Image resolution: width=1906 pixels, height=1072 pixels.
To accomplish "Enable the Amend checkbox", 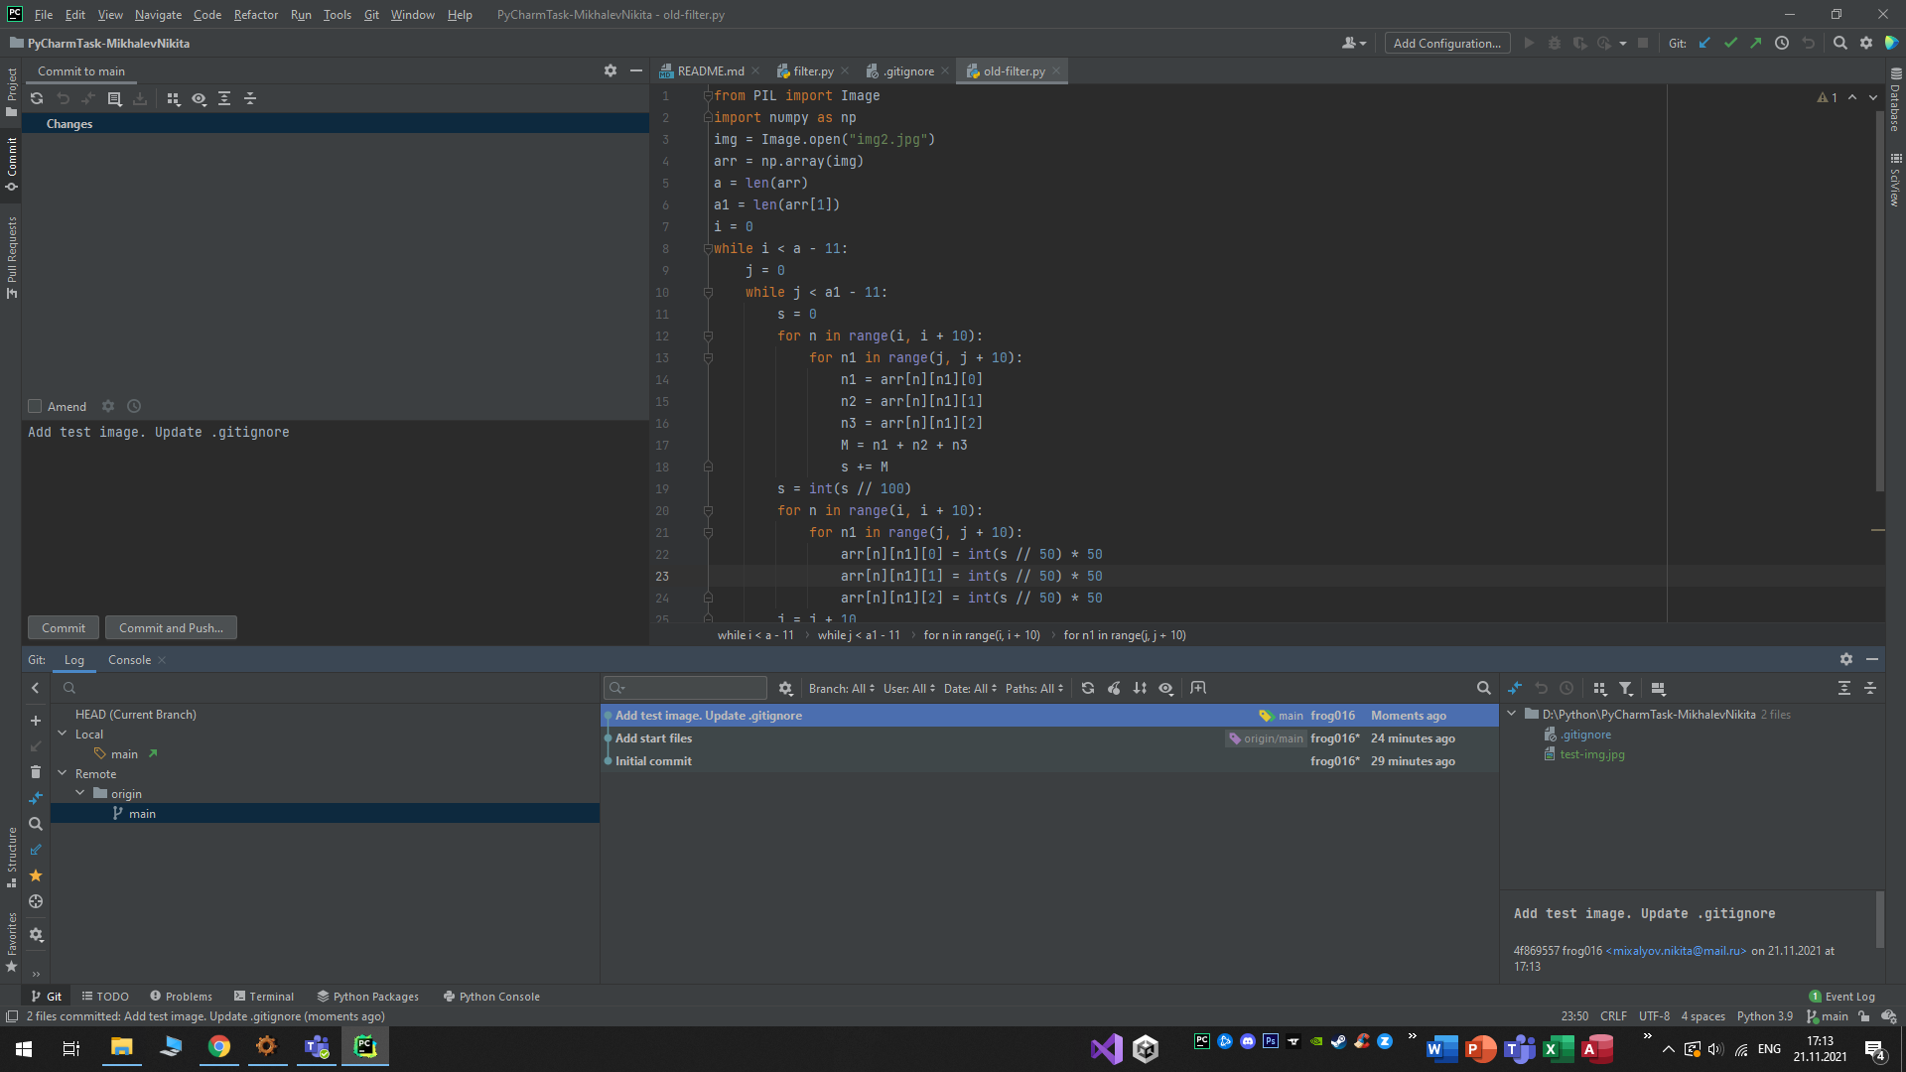I will tap(35, 406).
